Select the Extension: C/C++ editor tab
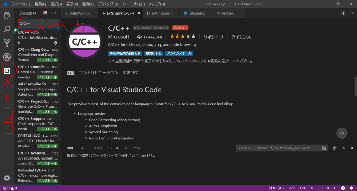357x191 pixels. pos(120,13)
